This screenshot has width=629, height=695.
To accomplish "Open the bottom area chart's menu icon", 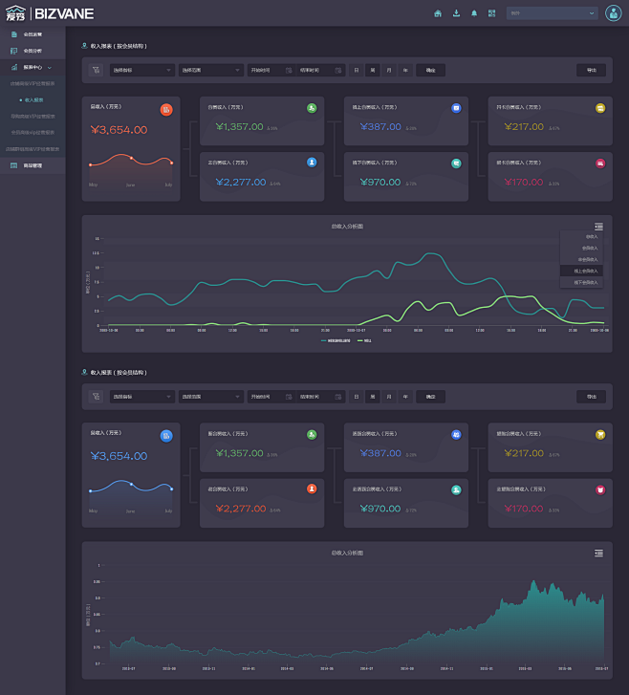I will [598, 553].
